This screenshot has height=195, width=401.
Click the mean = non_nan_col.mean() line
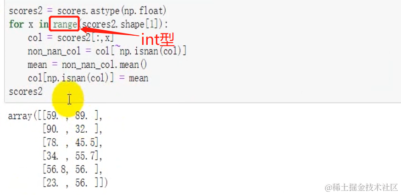(88, 65)
